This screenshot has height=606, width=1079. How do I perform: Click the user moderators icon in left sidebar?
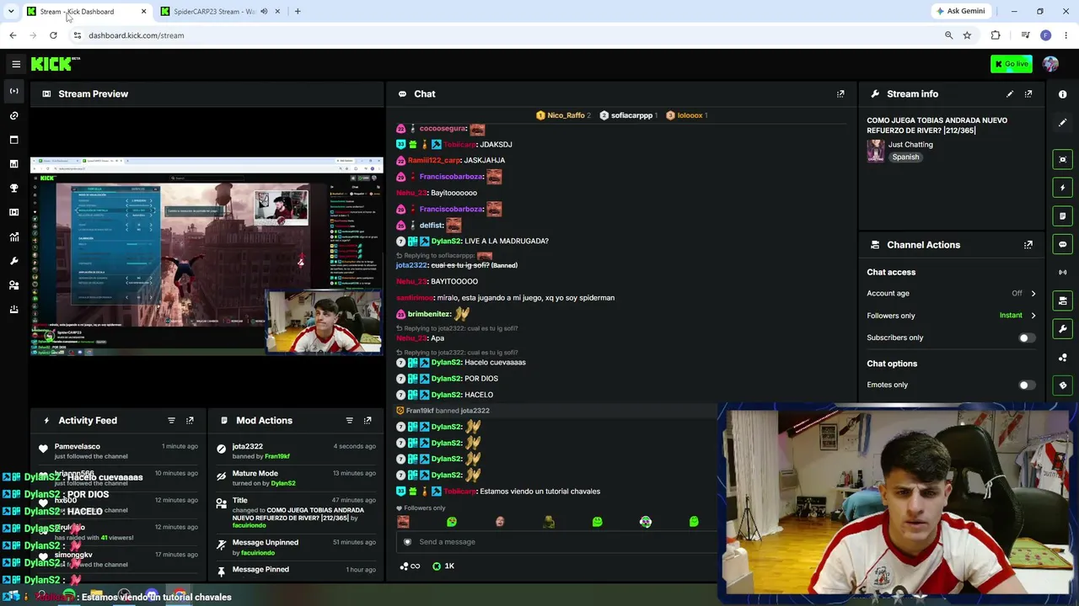click(13, 285)
